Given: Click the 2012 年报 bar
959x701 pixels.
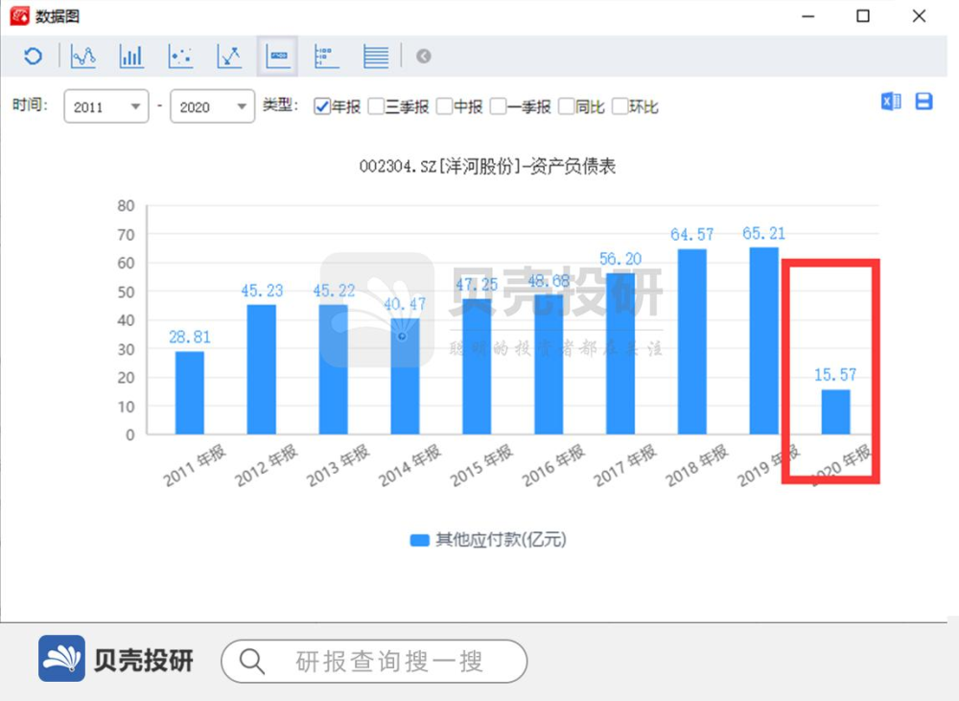Looking at the screenshot, I should (x=261, y=369).
